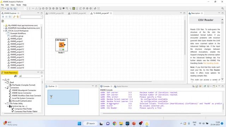The image size is (226, 127).
Task: Select KNIME_project10 in the Explorer tree
Action: click(x=17, y=44)
